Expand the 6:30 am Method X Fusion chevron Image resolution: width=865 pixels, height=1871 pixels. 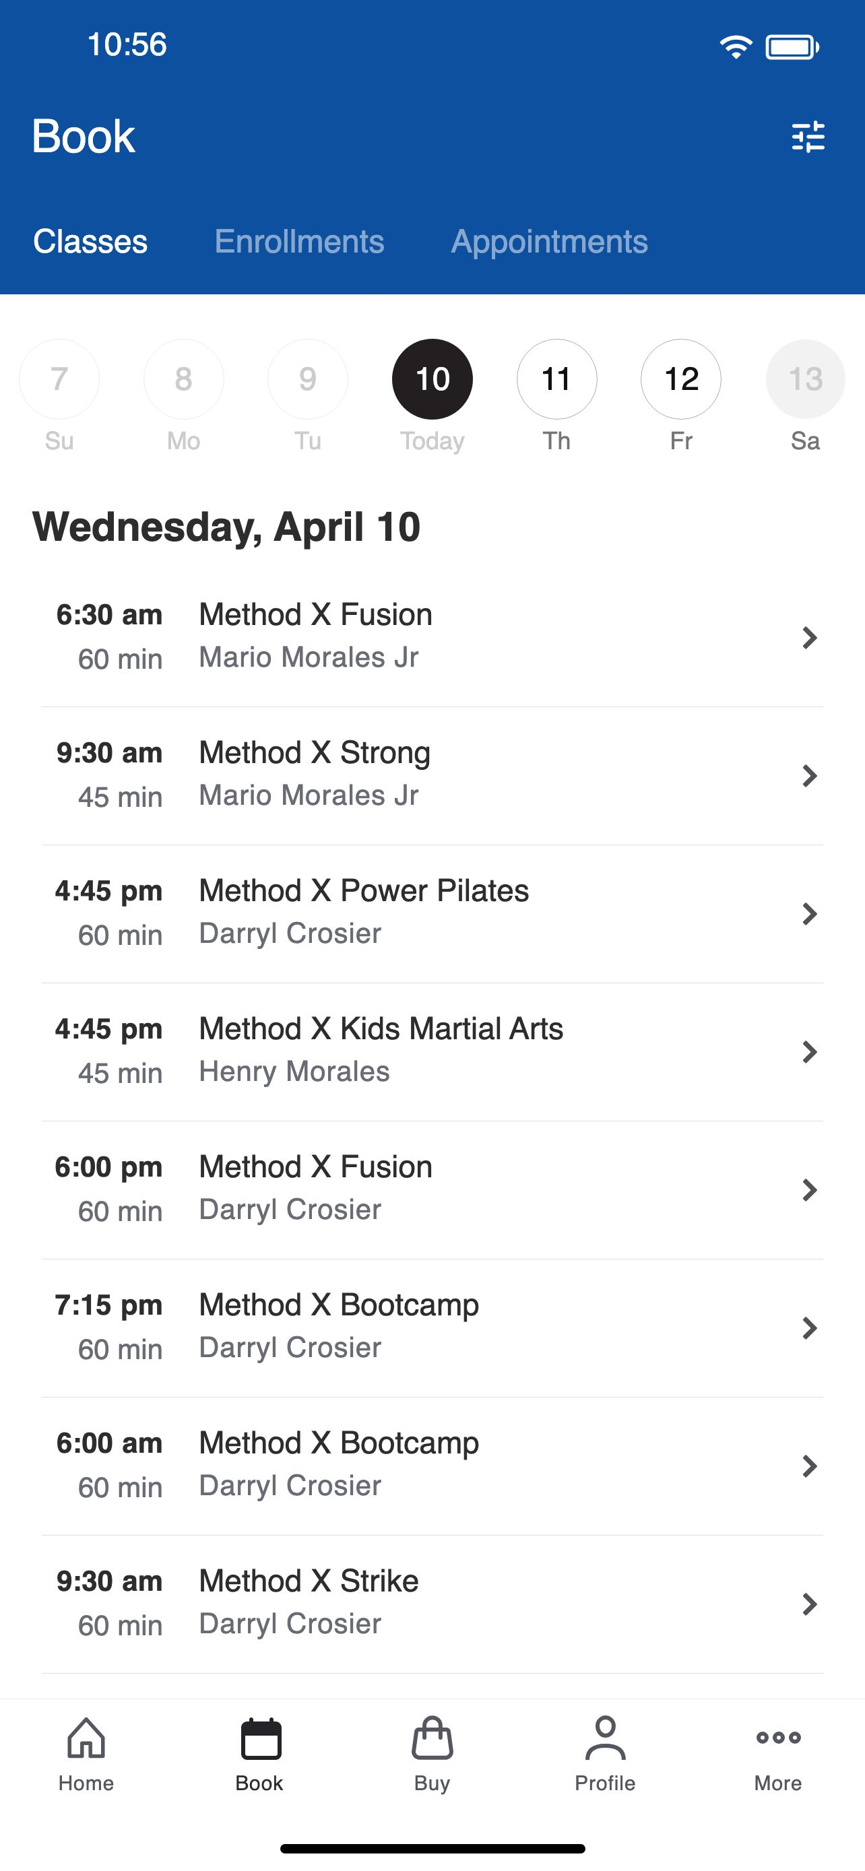click(x=810, y=638)
